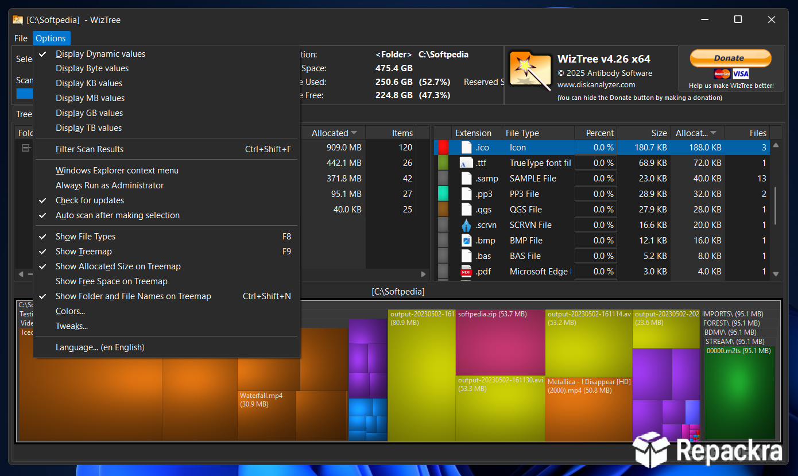The image size is (798, 476).
Task: Open the Colors... dialog
Action: coord(166,311)
